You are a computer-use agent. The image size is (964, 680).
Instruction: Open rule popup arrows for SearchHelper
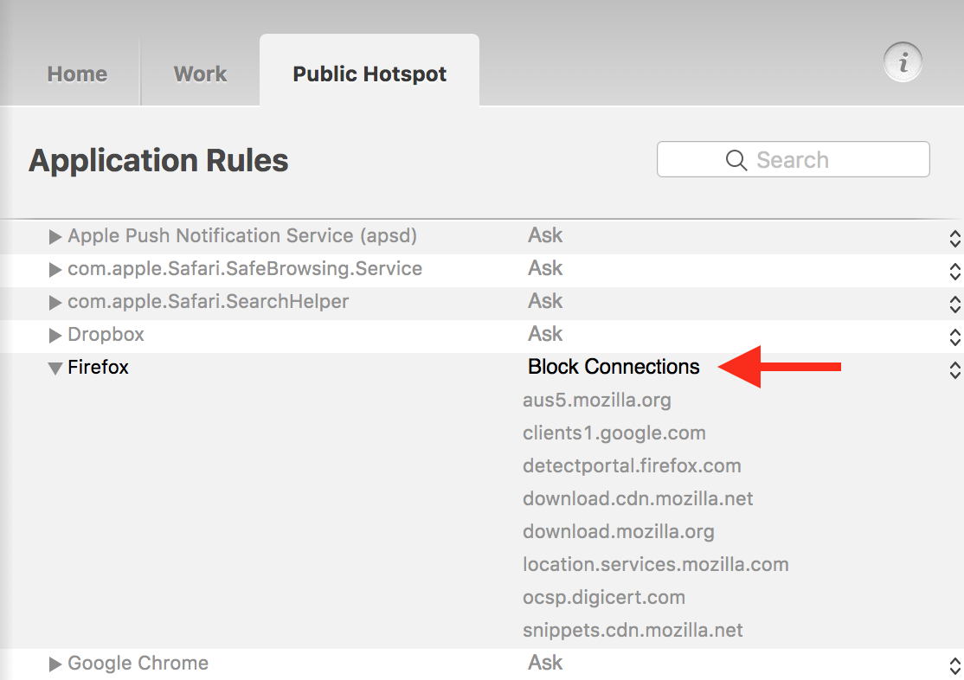click(x=954, y=304)
